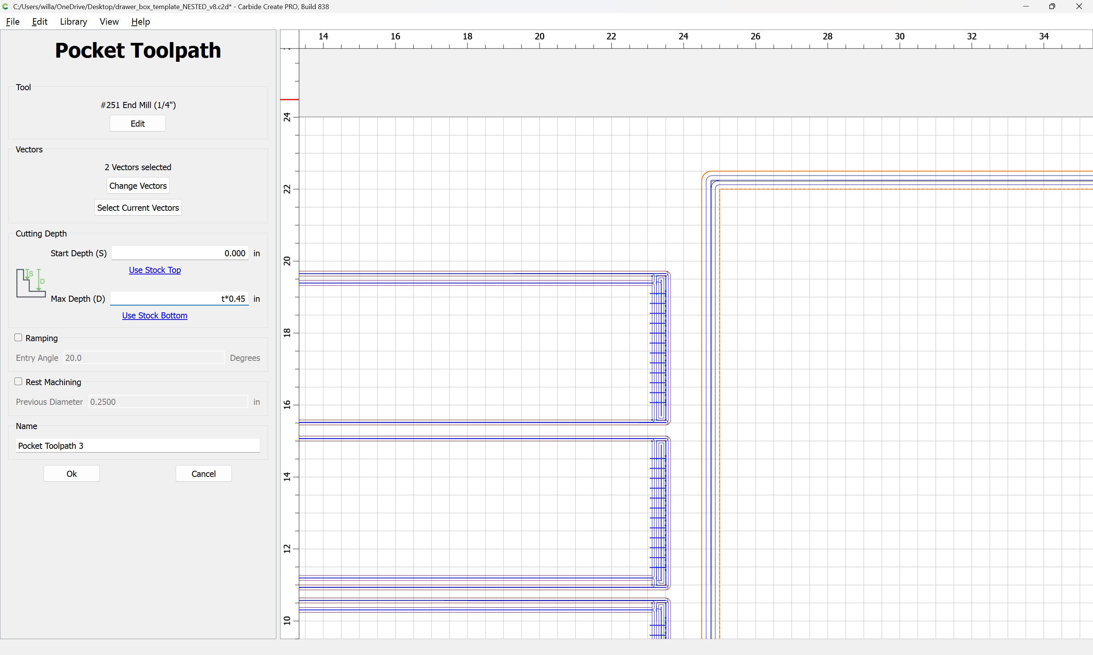The image size is (1093, 655).
Task: Open the Edit menu
Action: pos(39,22)
